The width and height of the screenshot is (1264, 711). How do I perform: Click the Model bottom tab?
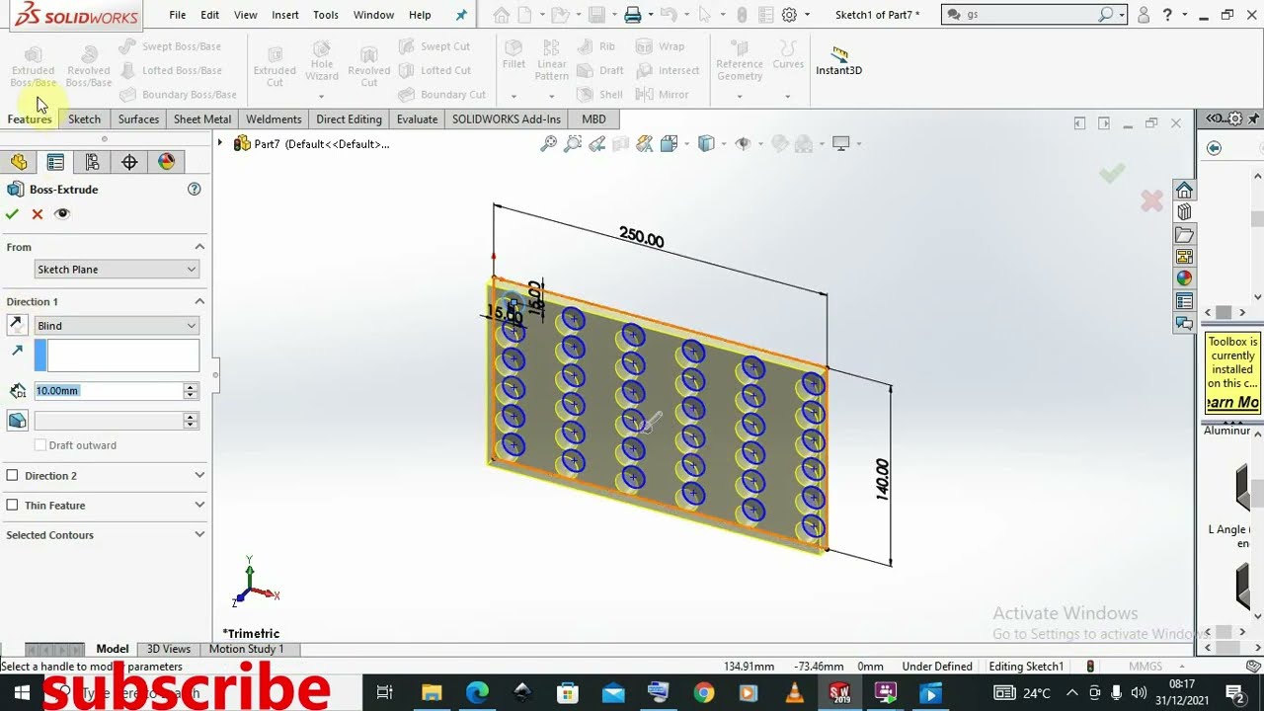pos(113,649)
